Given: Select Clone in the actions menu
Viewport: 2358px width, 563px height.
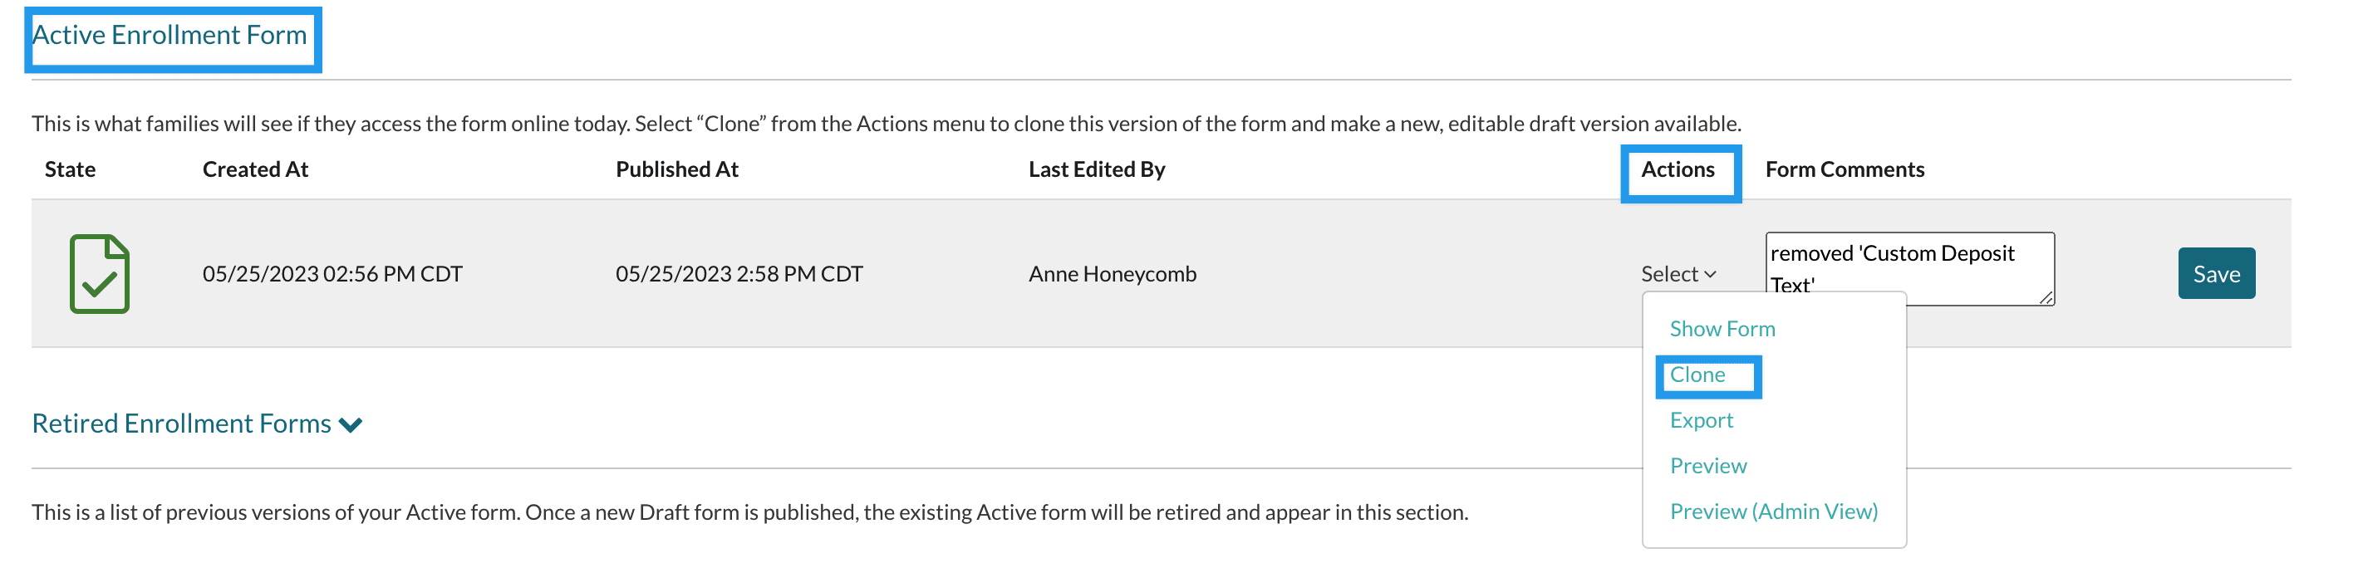Looking at the screenshot, I should click(1697, 375).
